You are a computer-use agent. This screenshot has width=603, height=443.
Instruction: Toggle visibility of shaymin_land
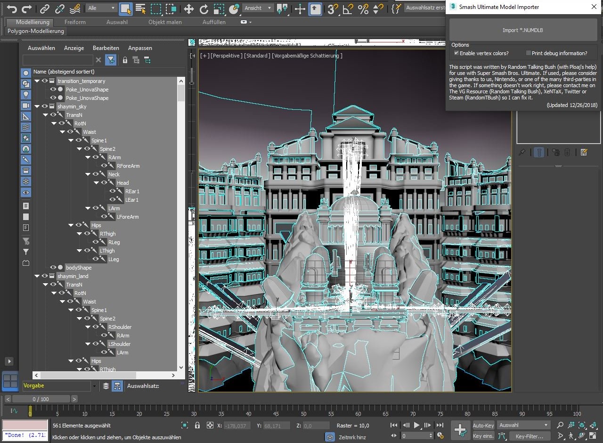coord(45,276)
